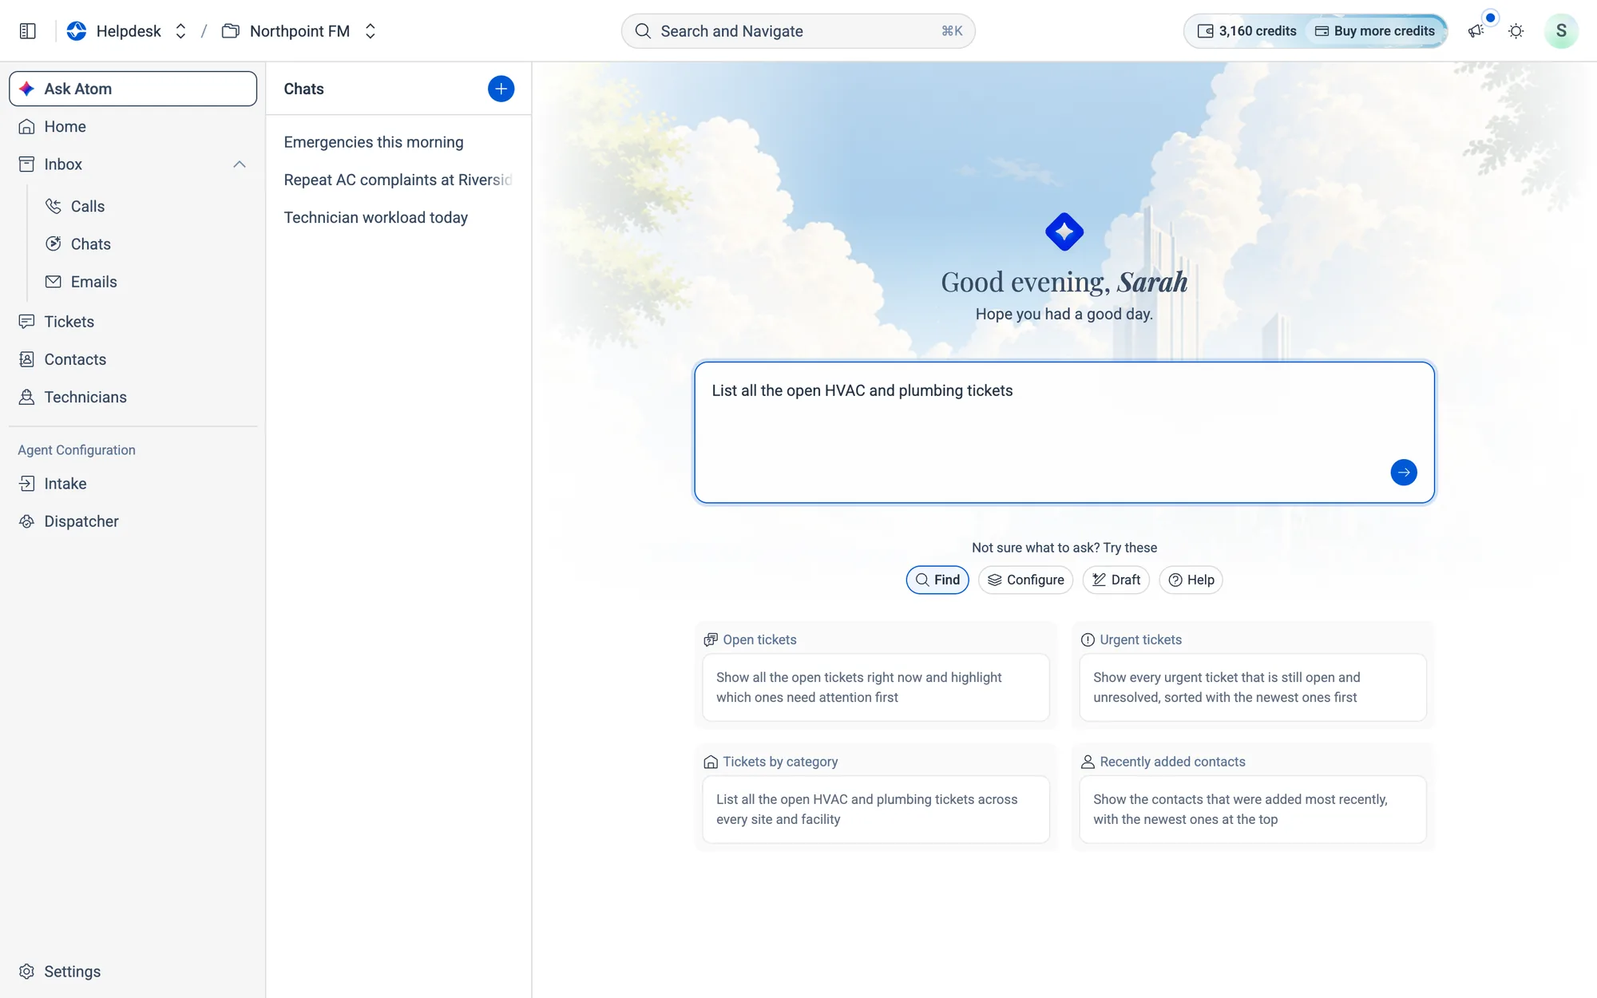Toggle light and dark theme
Image resolution: width=1597 pixels, height=998 pixels.
tap(1516, 31)
